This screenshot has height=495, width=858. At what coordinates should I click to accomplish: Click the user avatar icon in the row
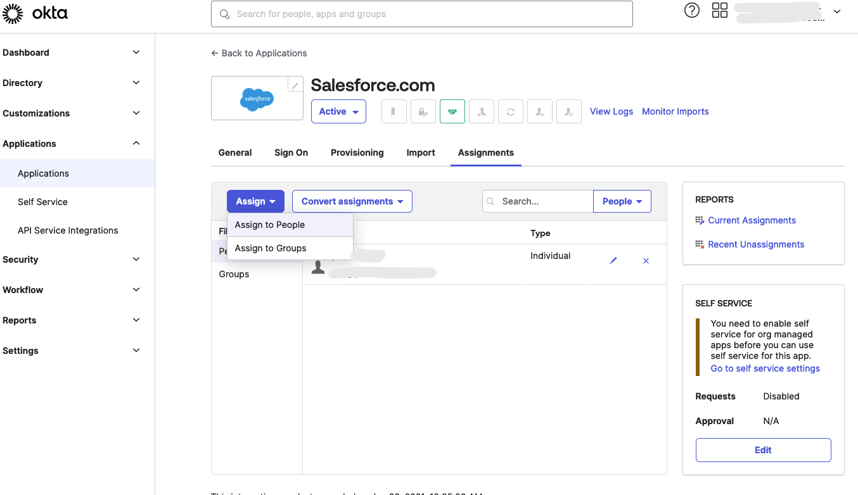pos(318,267)
